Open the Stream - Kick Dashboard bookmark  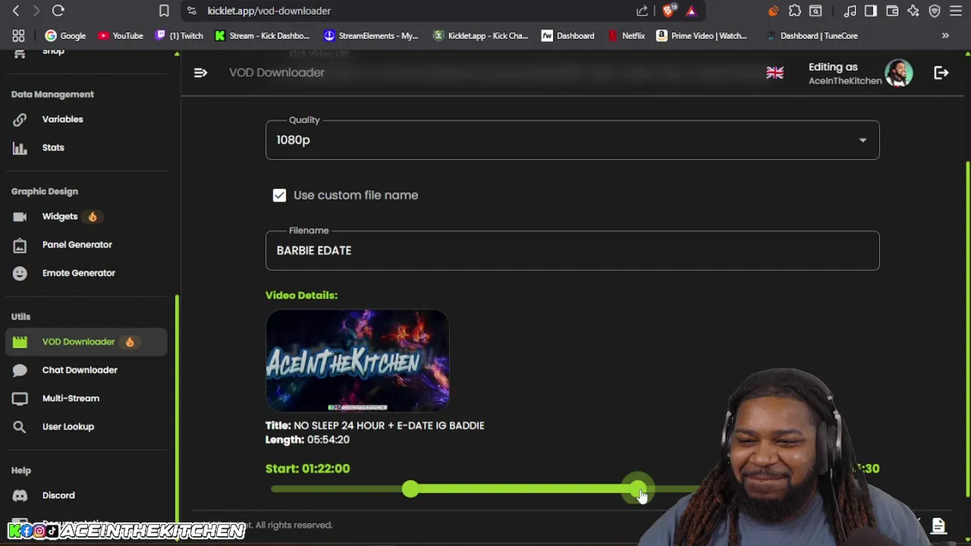(x=262, y=36)
